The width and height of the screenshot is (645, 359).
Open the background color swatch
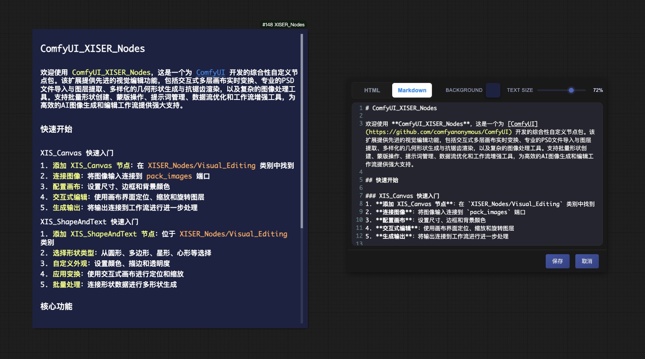click(x=493, y=90)
